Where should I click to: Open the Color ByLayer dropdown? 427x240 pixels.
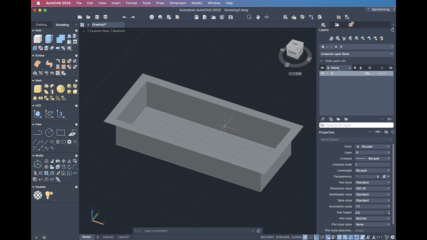372,146
